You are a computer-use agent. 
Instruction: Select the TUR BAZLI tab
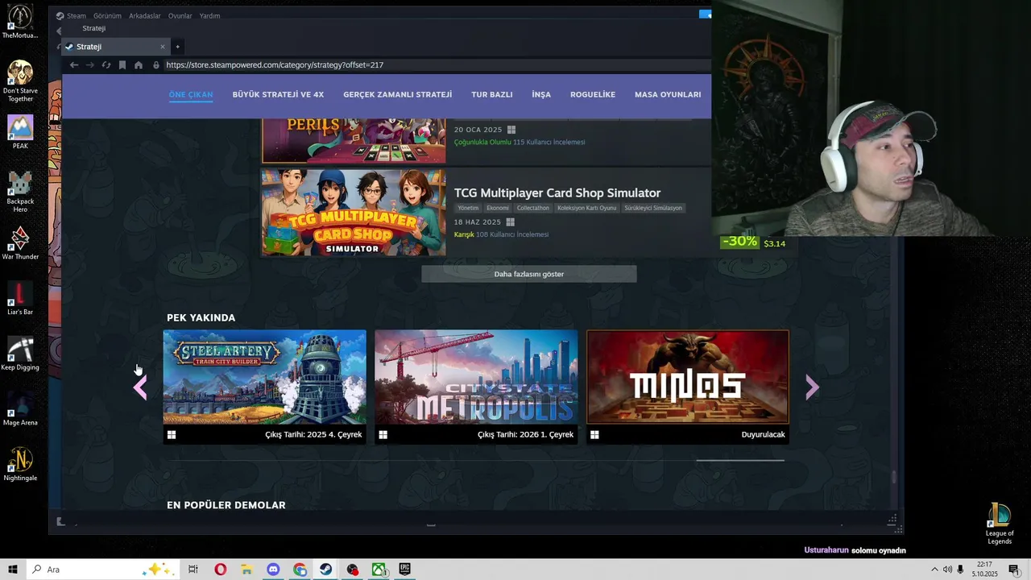coord(492,94)
